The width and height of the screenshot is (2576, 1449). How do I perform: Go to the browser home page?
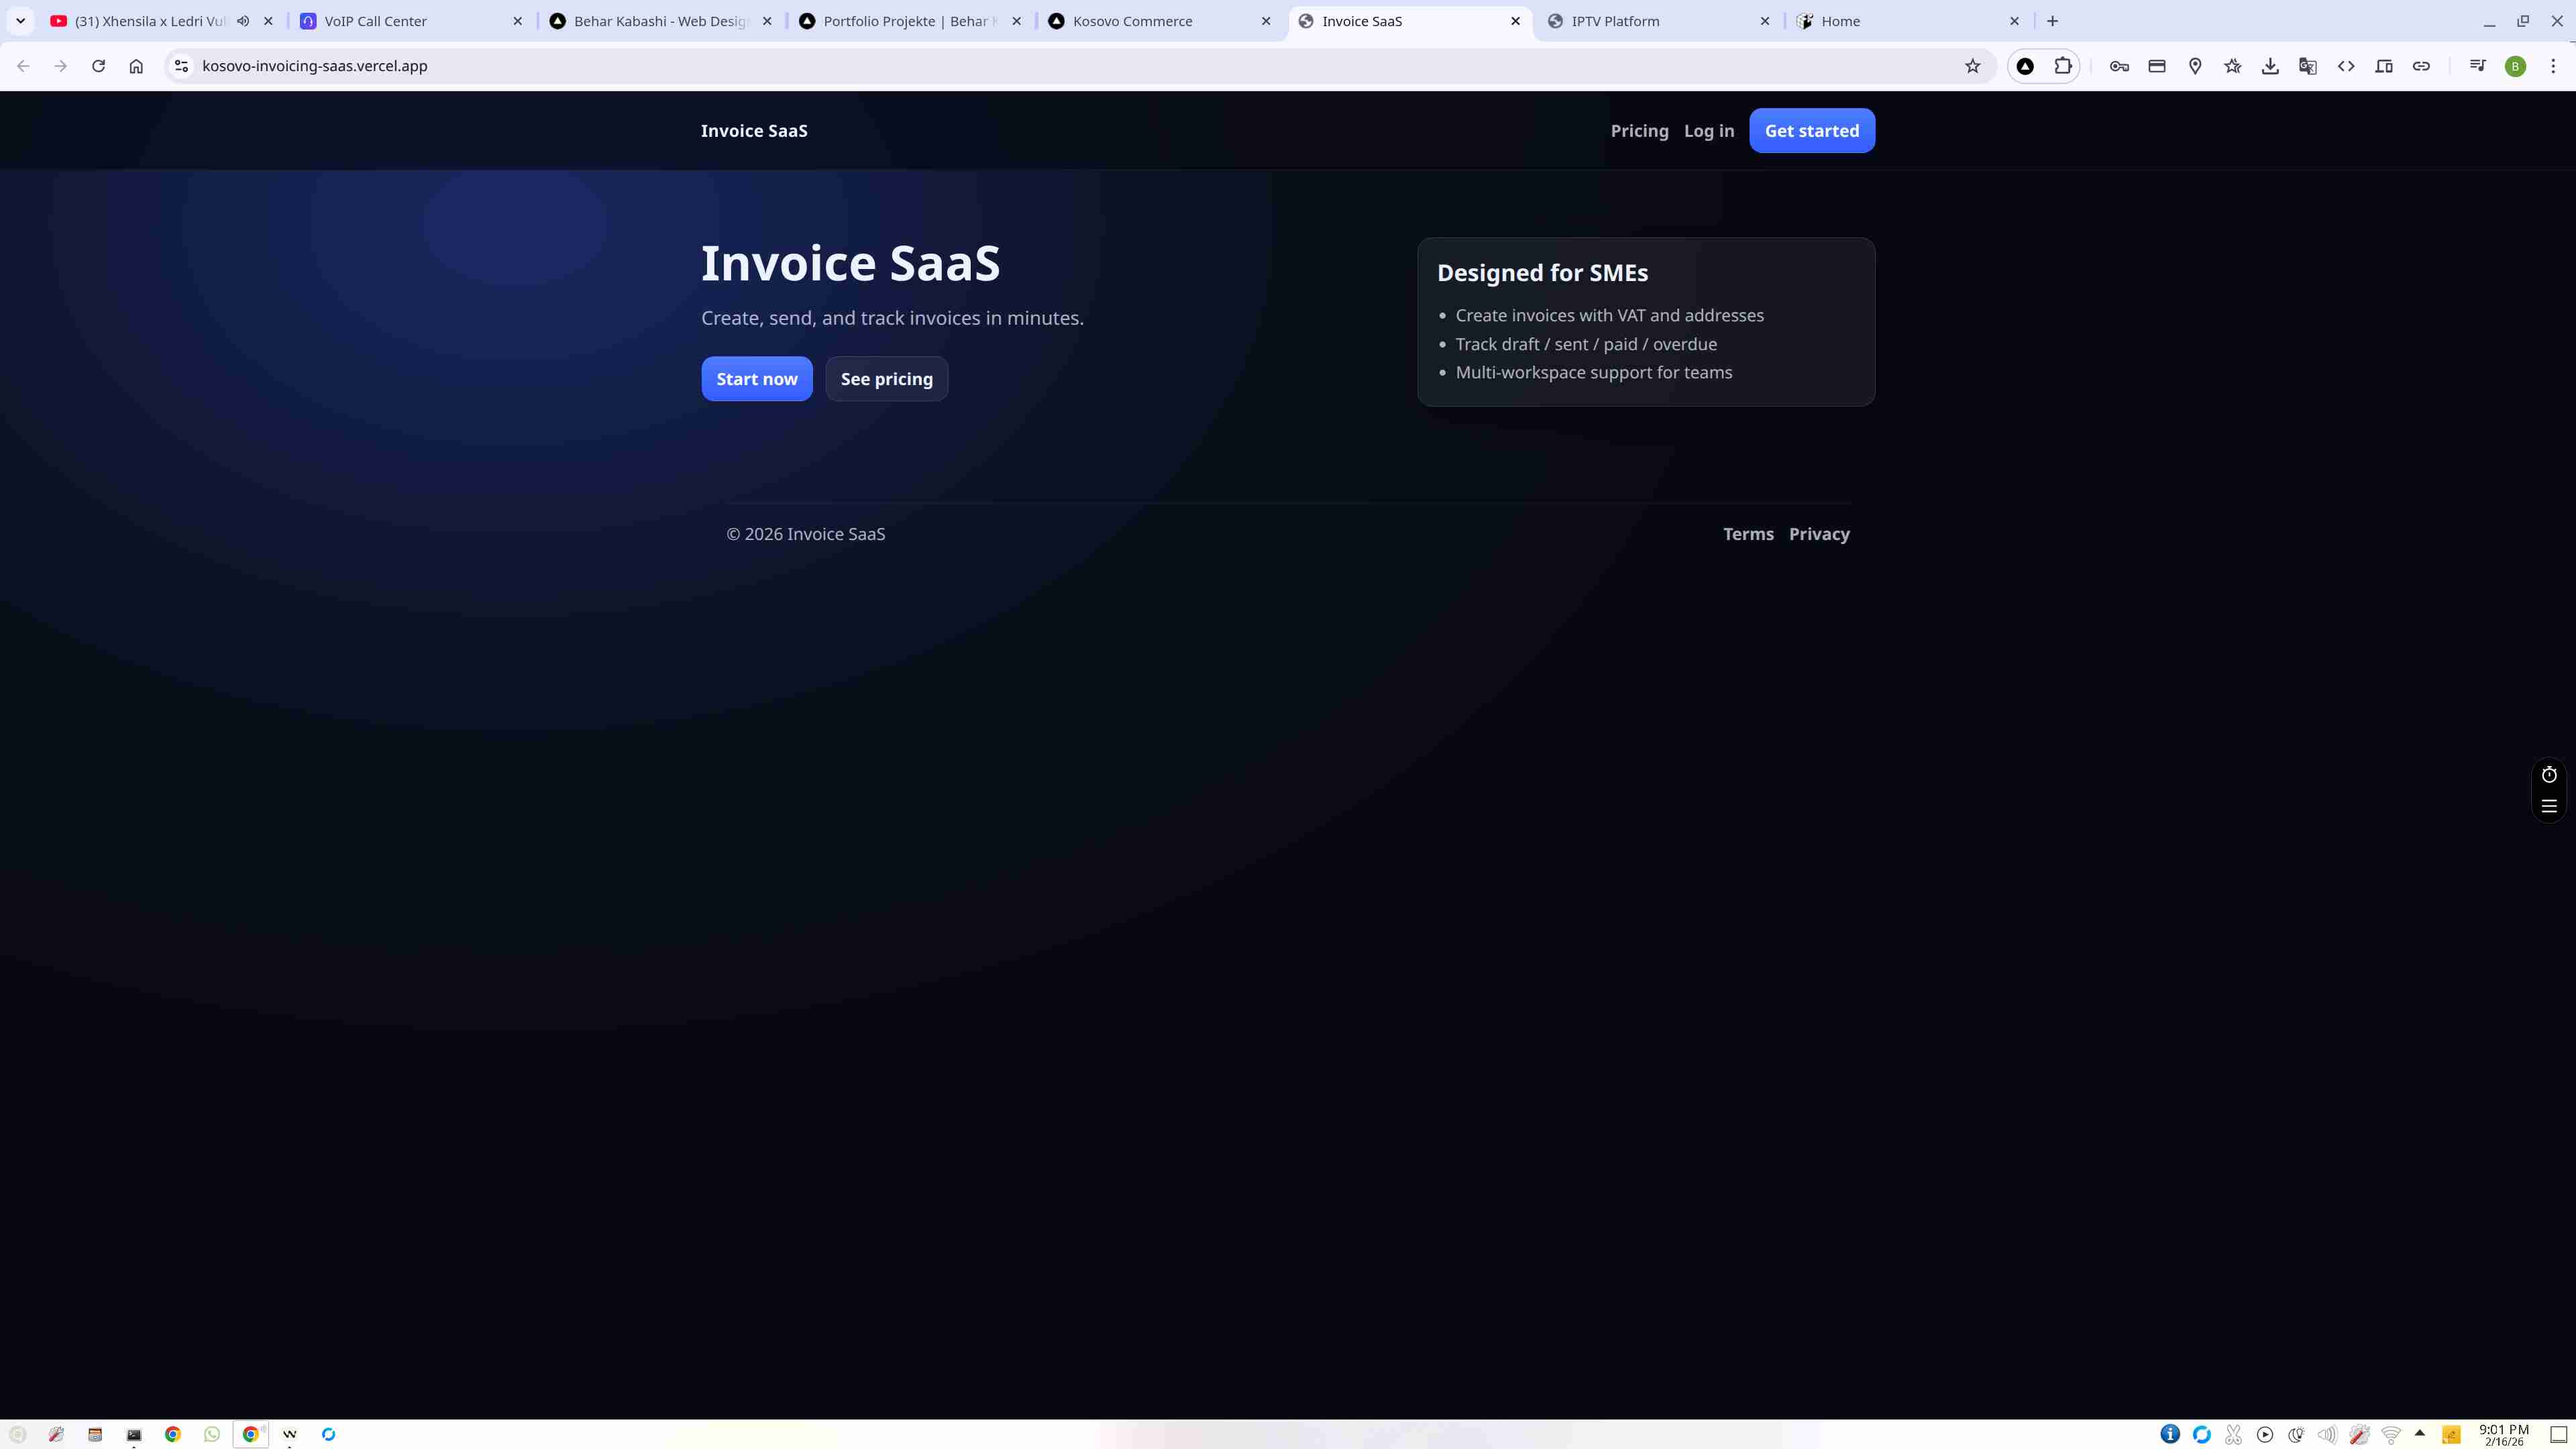(x=136, y=66)
